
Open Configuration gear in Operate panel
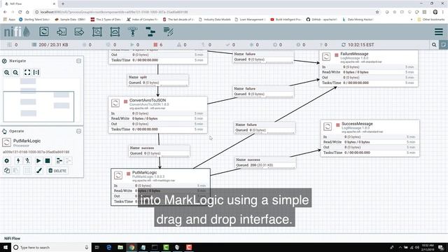(6, 161)
